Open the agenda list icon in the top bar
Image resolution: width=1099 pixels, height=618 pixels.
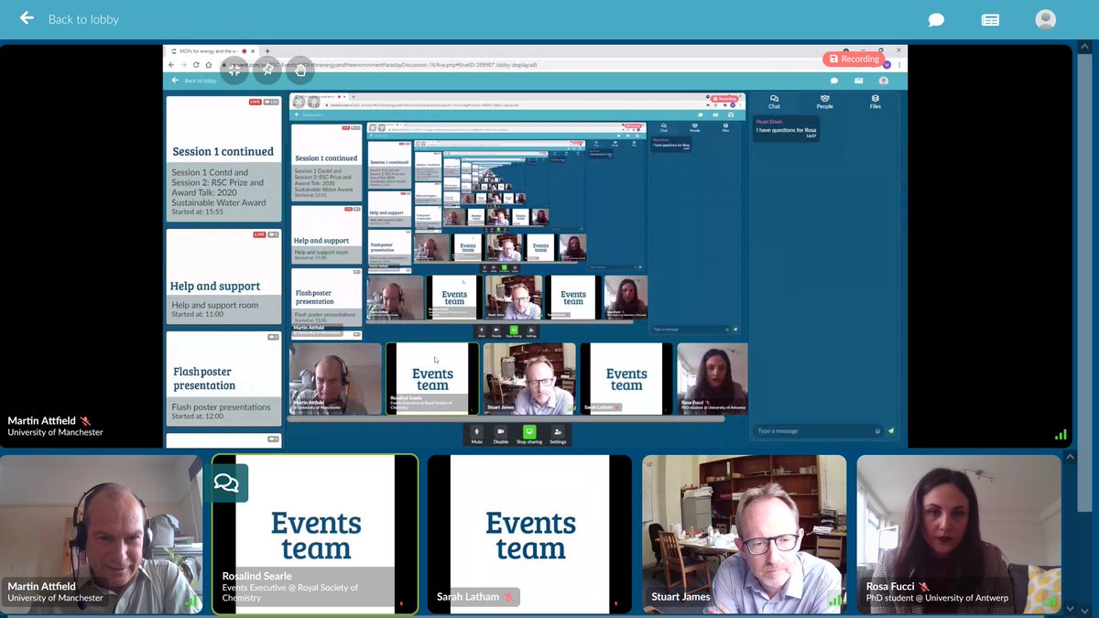(x=990, y=19)
